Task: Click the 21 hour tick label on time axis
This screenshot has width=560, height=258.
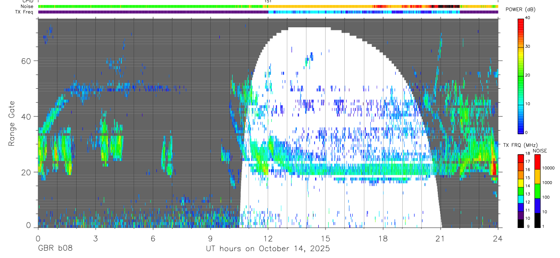Action: (x=441, y=238)
